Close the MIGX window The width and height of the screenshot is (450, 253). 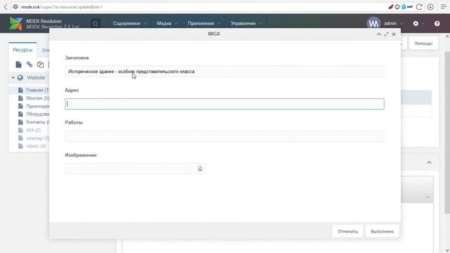pos(394,34)
